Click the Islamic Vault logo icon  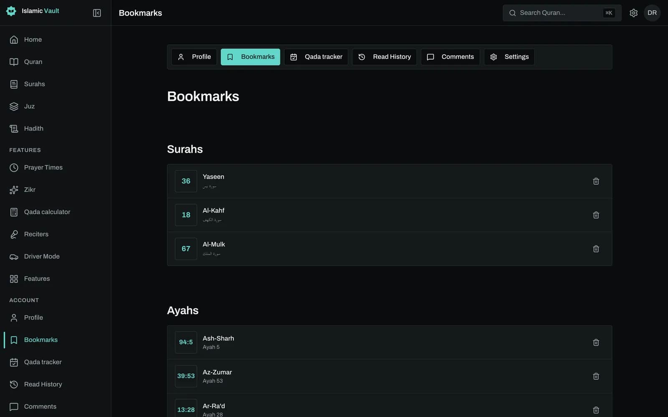11,11
